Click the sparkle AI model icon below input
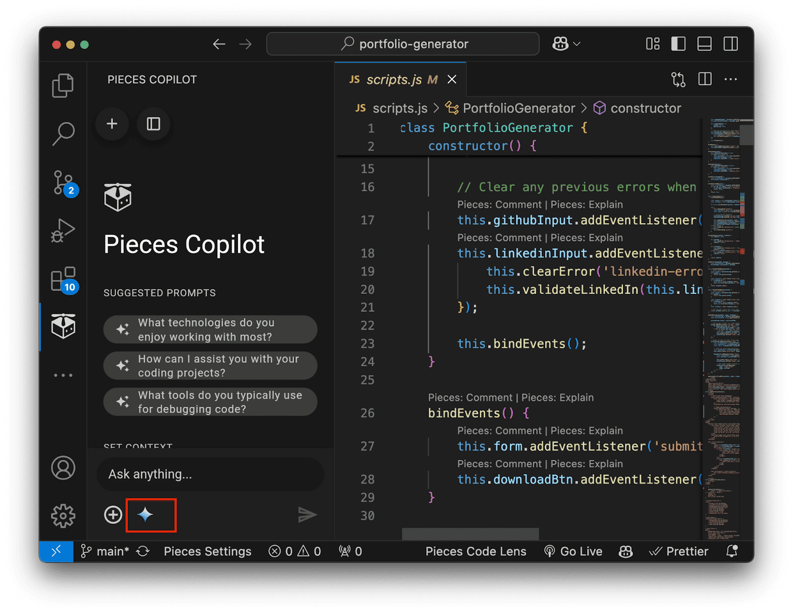 (x=145, y=514)
